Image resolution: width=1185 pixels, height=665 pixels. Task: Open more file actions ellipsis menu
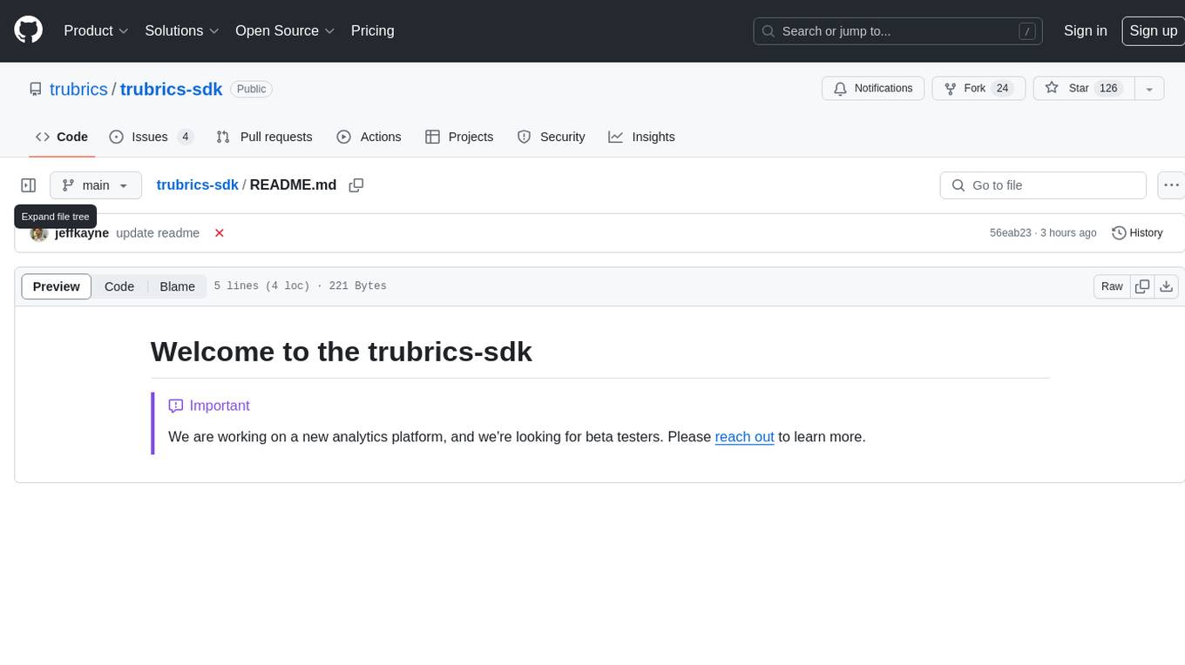click(x=1172, y=185)
